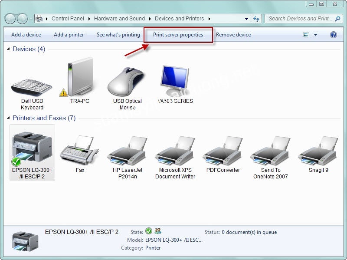Click the Category value Printer

click(x=153, y=248)
